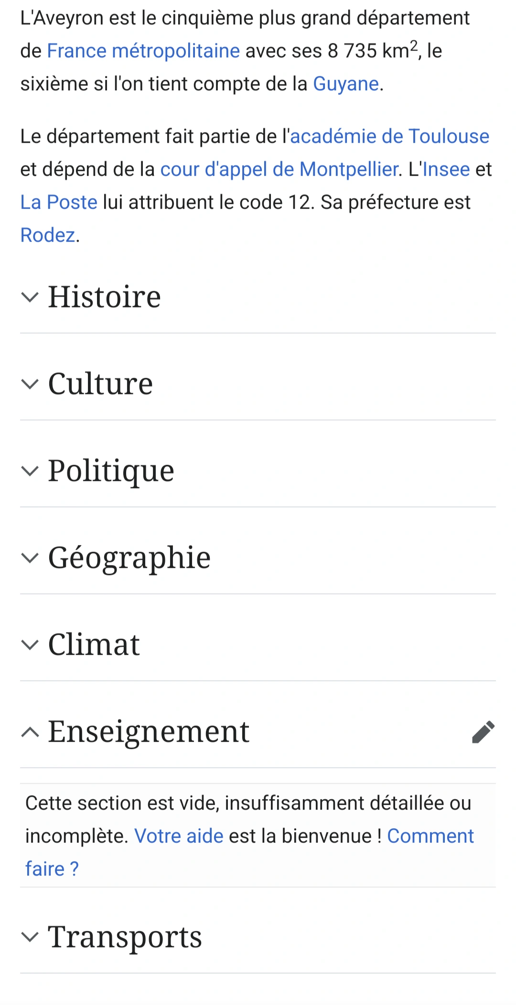
Task: Collapse the Enseignement section chevron
Action: point(30,732)
